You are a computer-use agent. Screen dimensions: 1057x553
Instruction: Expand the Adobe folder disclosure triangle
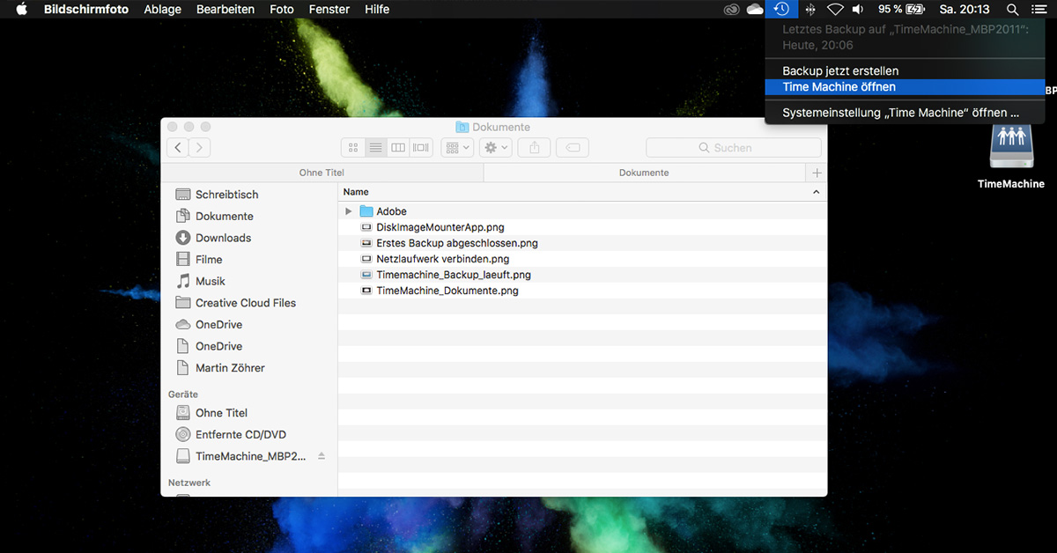(349, 211)
